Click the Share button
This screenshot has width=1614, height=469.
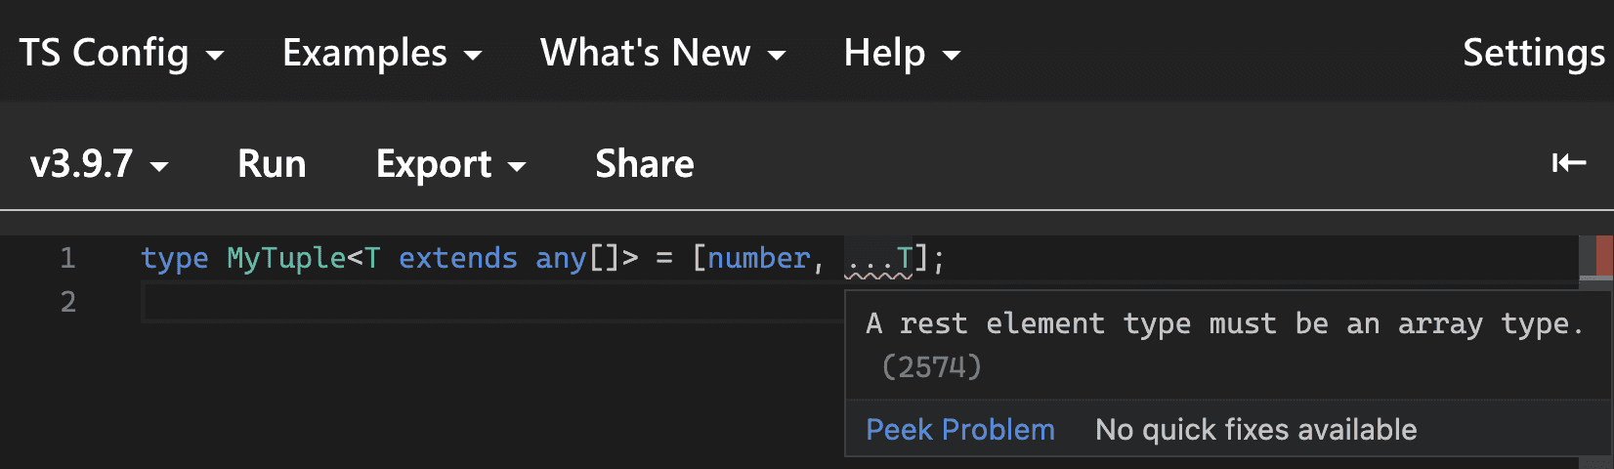point(645,164)
